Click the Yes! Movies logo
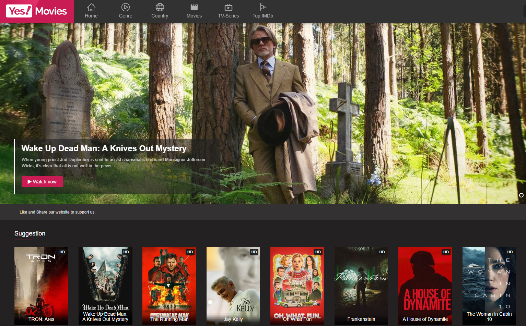 [36, 11]
